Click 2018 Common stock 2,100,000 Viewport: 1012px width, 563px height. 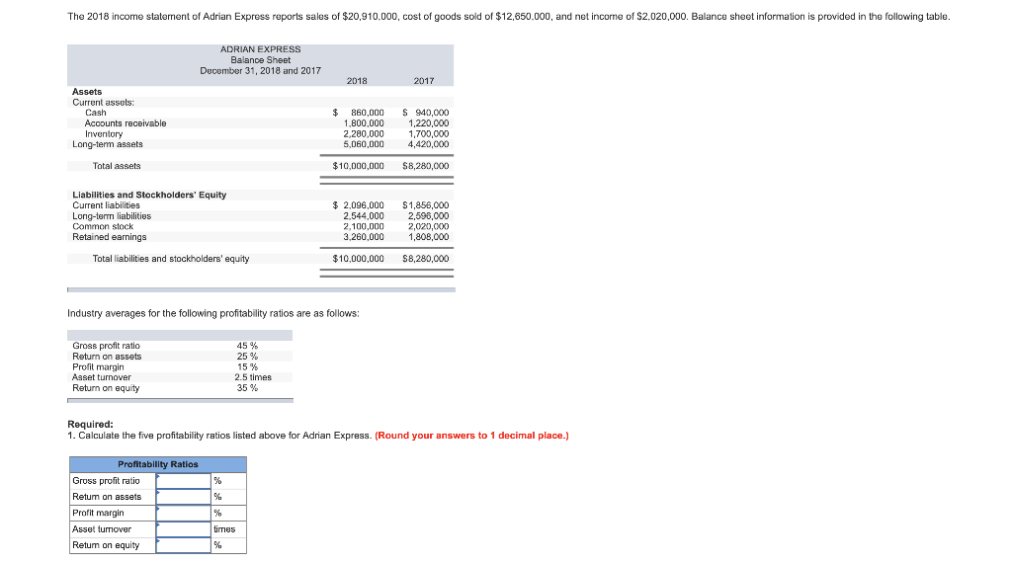[x=364, y=226]
